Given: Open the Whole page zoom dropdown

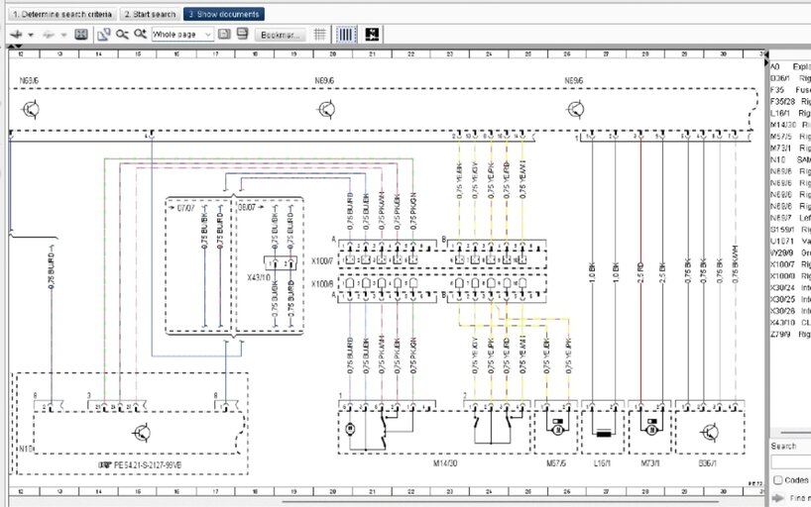Looking at the screenshot, I should 182,35.
